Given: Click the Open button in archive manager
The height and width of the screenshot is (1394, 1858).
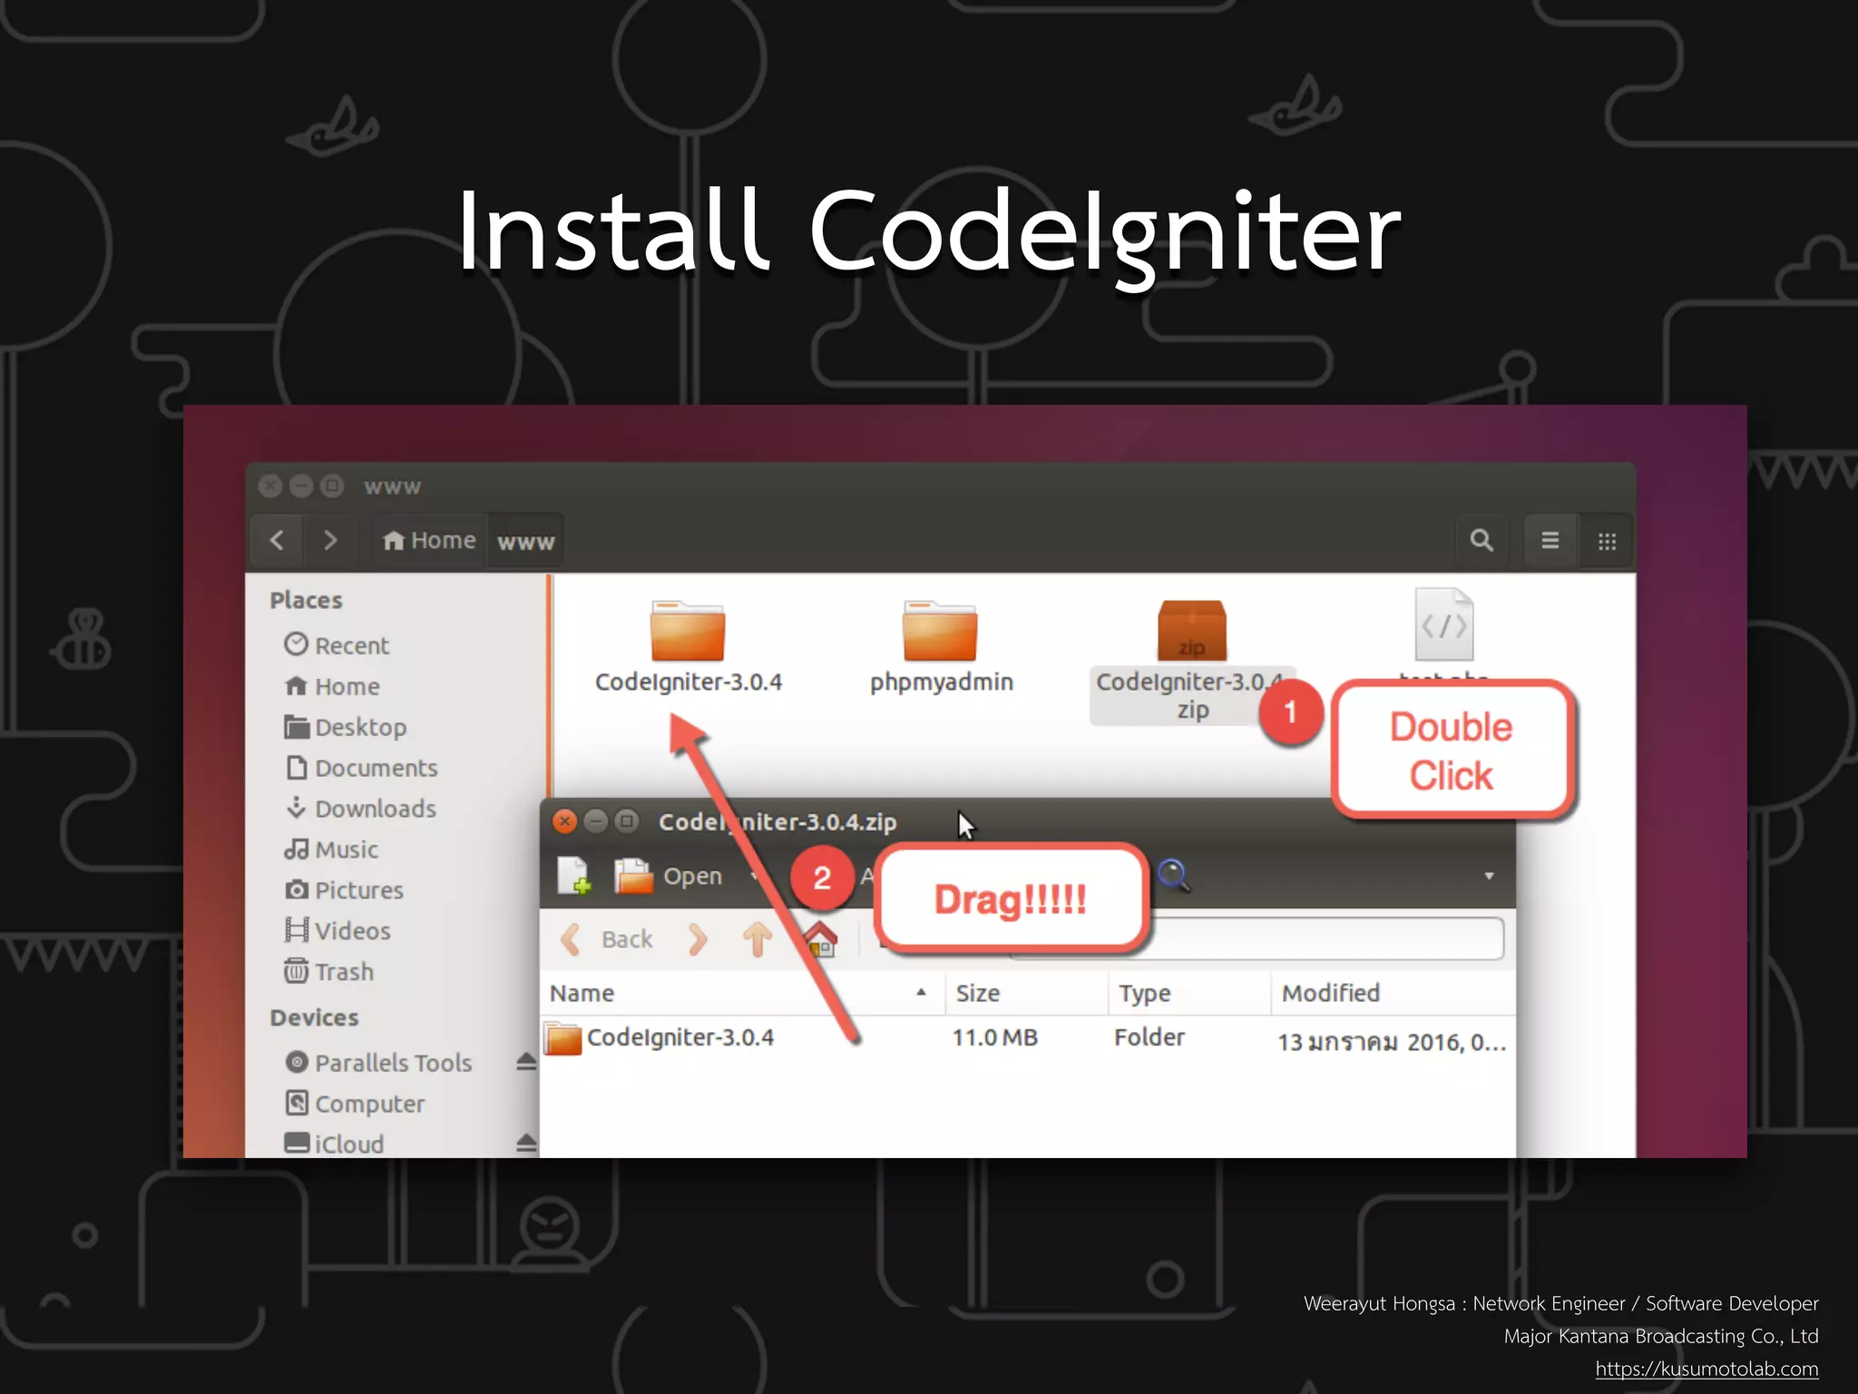Looking at the screenshot, I should (x=670, y=876).
